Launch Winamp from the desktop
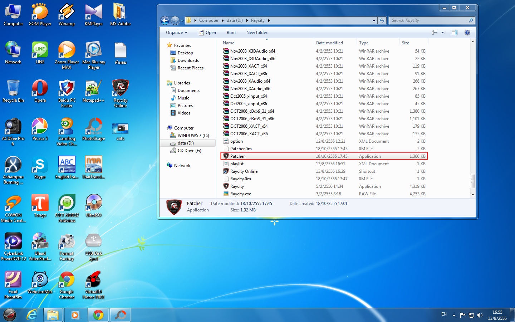The image size is (515, 322). (x=67, y=15)
